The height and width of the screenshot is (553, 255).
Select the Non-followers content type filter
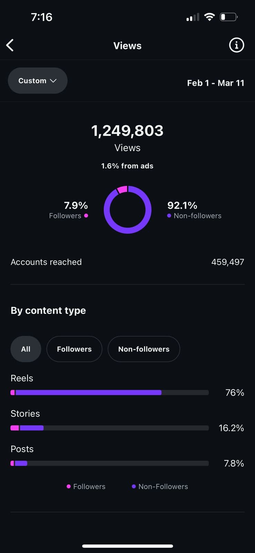click(144, 349)
